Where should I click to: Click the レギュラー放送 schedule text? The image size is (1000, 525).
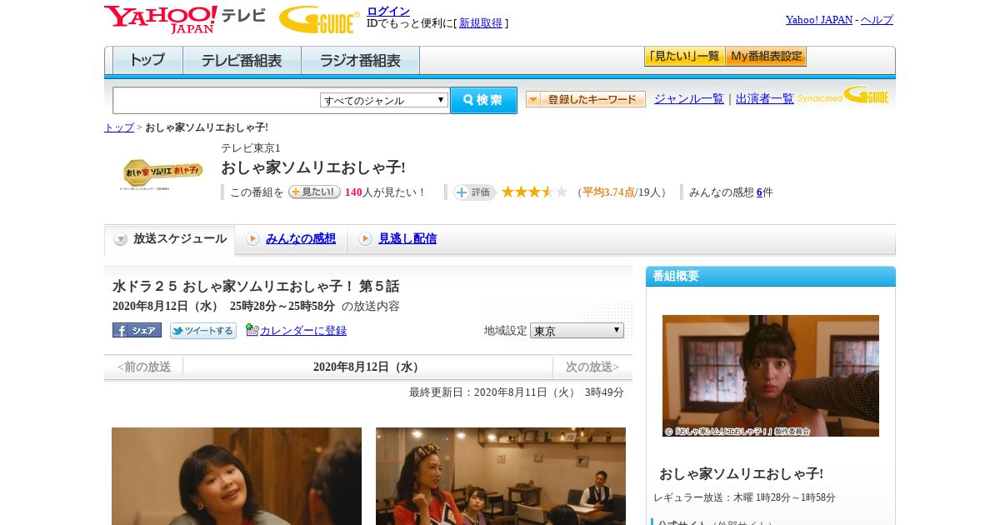744,497
